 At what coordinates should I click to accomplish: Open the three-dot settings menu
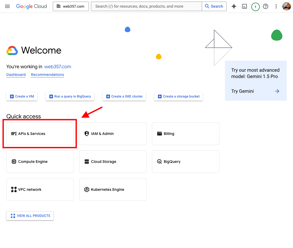(276, 6)
